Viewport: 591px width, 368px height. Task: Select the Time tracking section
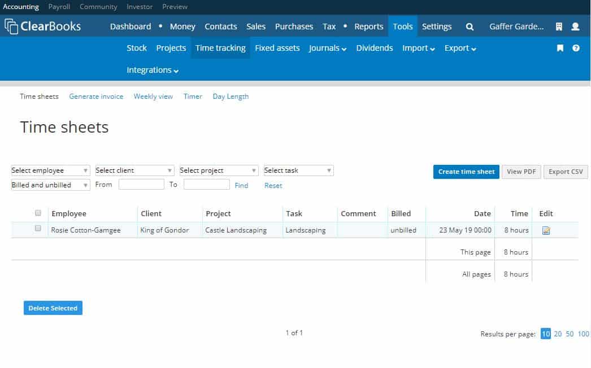[220, 48]
